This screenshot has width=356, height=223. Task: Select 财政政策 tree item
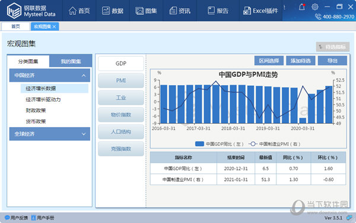coord(36,111)
